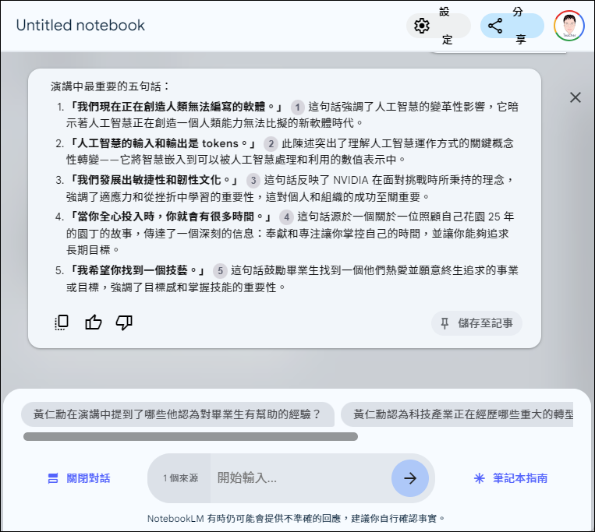Open citation marker 2
Screen dimensions: 595x532
[x=271, y=144]
